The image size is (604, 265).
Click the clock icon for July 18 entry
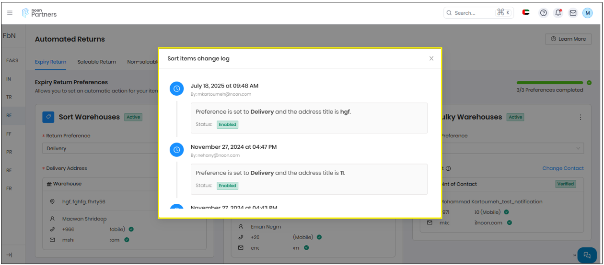tap(177, 88)
